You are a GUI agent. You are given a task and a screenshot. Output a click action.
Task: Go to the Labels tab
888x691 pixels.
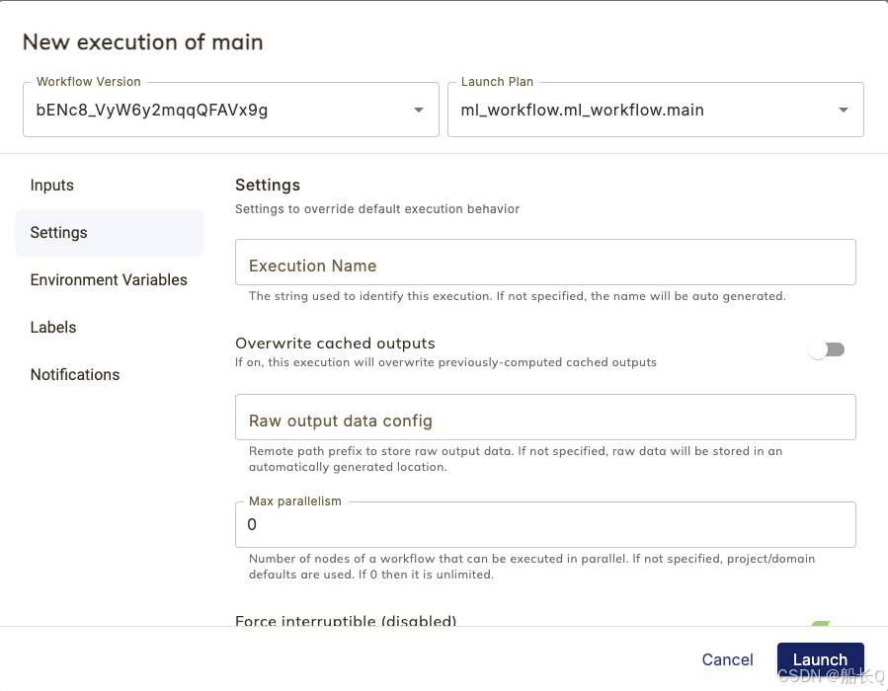coord(53,328)
